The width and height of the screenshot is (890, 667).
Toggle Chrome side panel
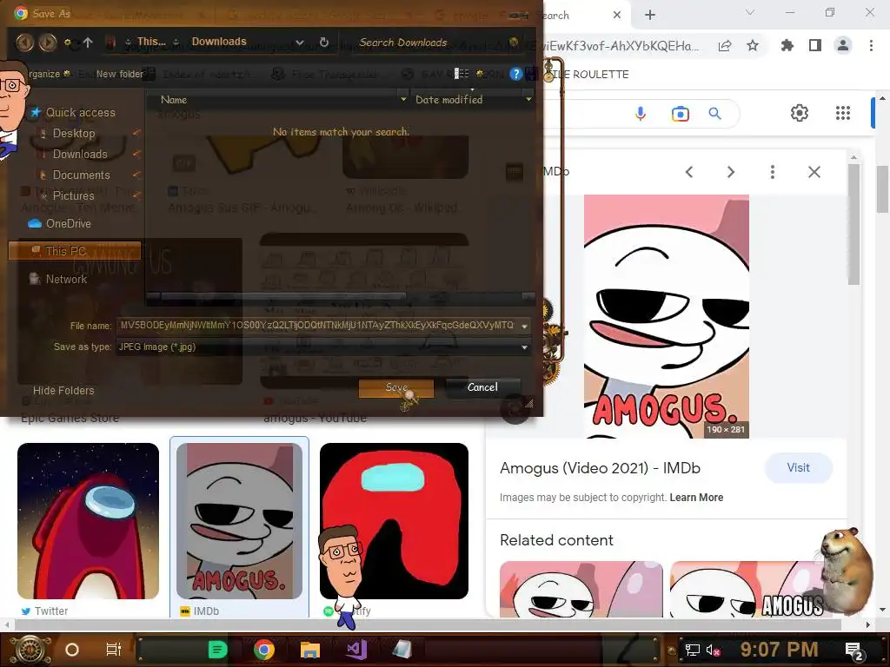pyautogui.click(x=815, y=45)
